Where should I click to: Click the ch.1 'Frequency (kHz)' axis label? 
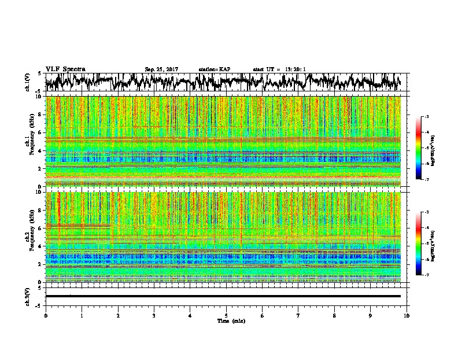point(32,134)
